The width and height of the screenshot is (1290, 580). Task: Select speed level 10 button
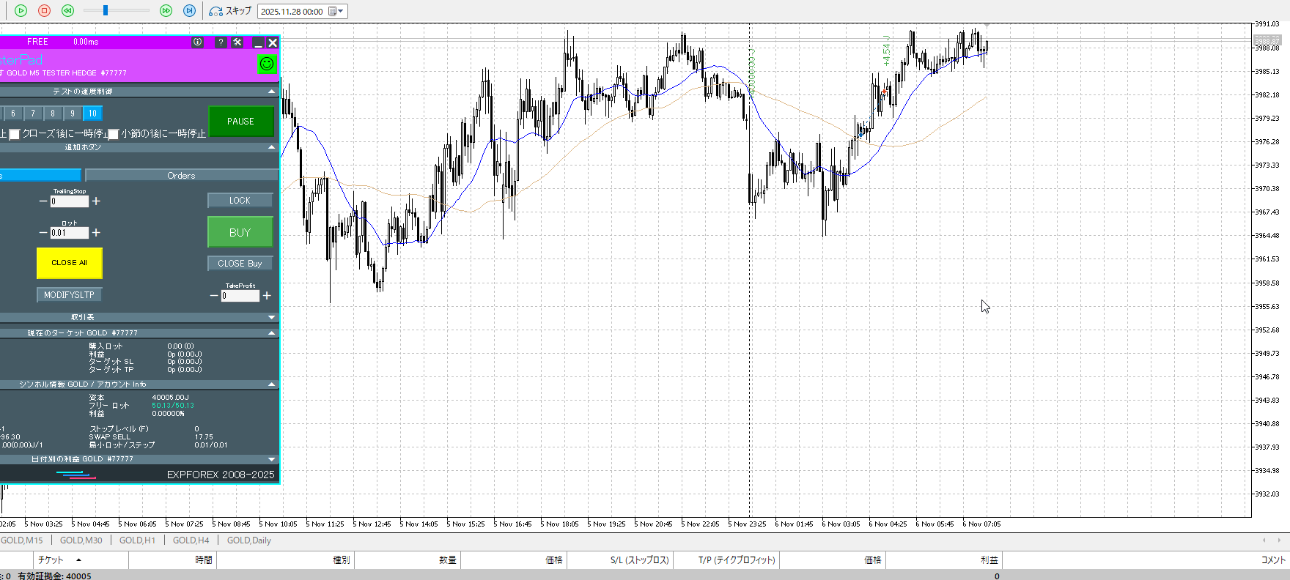pyautogui.click(x=92, y=114)
